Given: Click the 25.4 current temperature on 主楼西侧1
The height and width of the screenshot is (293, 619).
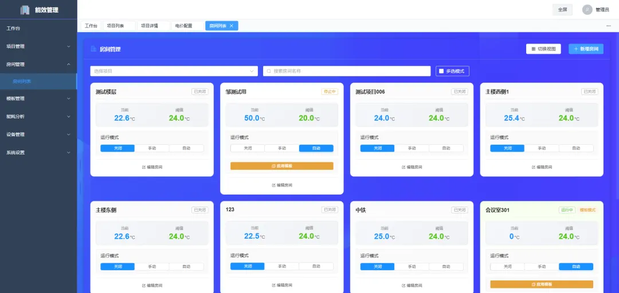Looking at the screenshot, I should click(x=511, y=118).
